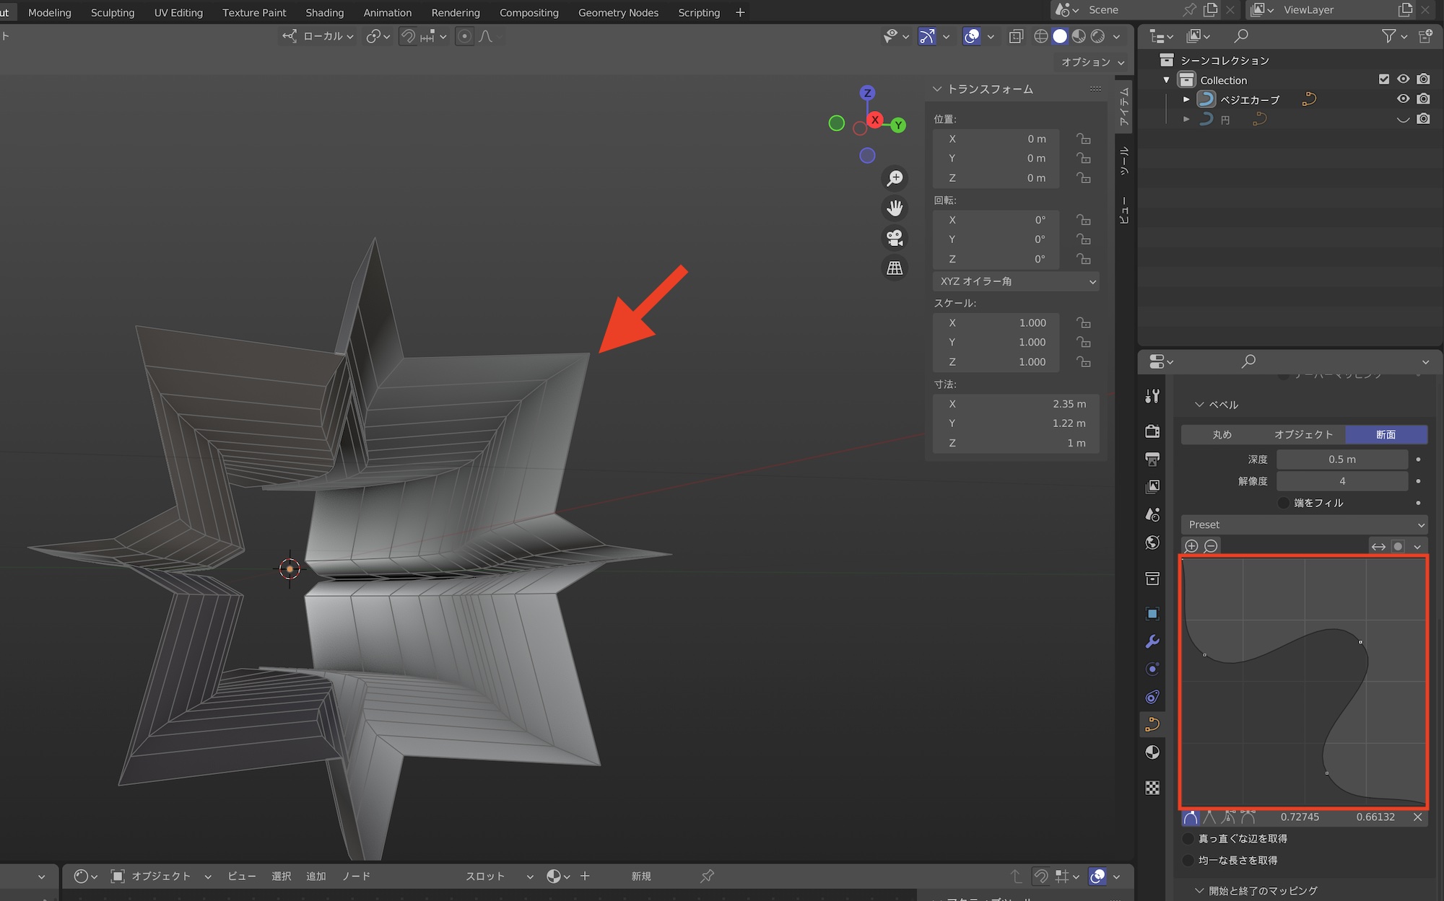Select rendered viewport shading mode
1444x901 pixels.
point(1097,36)
